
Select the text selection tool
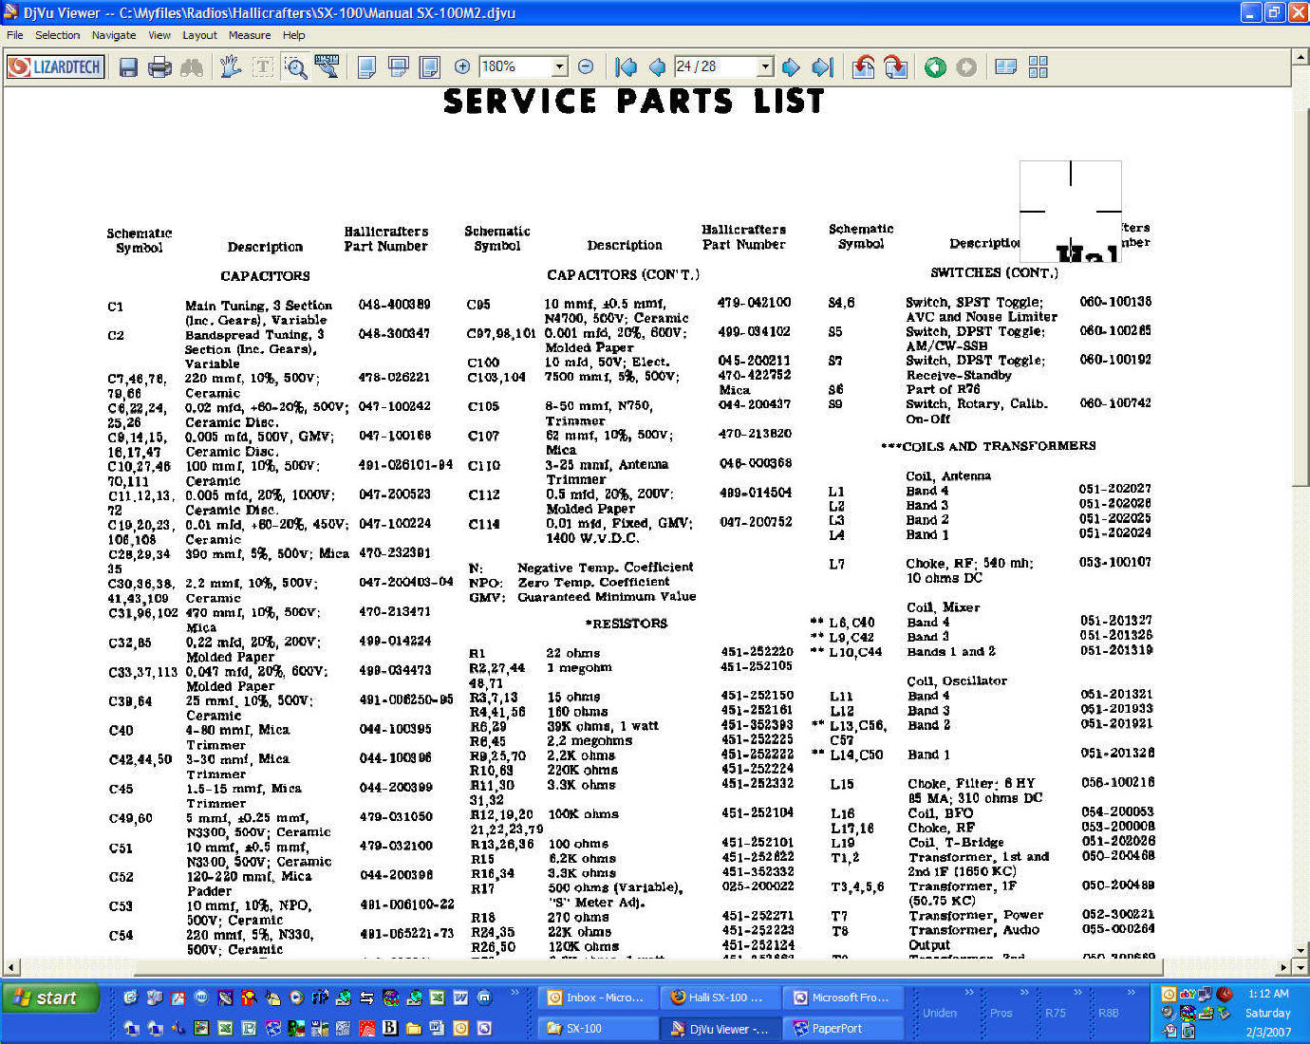[263, 67]
